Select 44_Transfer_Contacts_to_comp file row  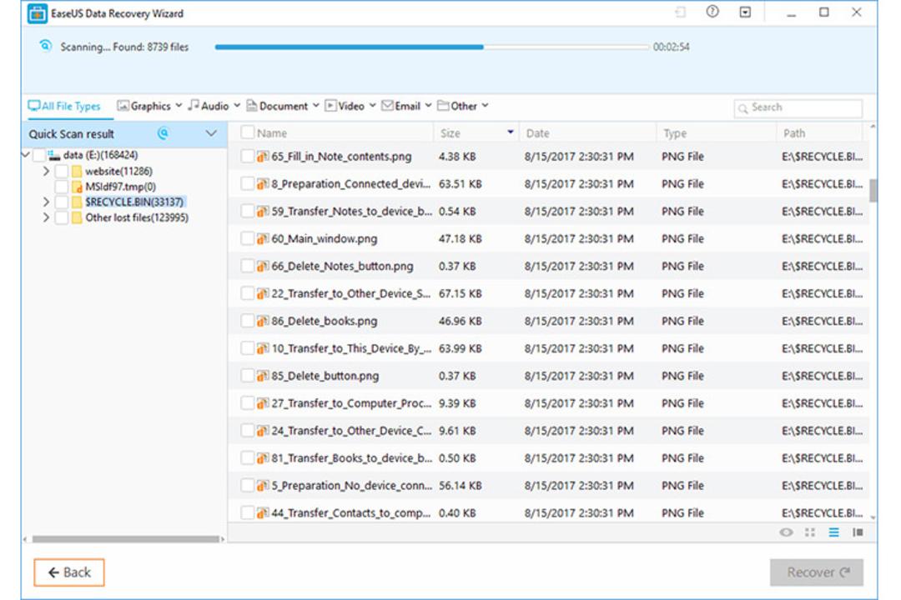(x=549, y=512)
